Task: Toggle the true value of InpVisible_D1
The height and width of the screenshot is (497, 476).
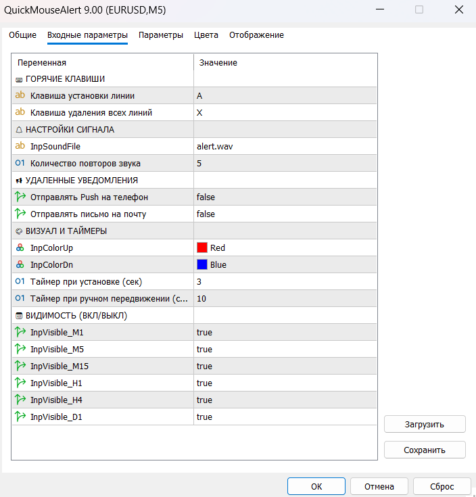Action: (x=285, y=417)
